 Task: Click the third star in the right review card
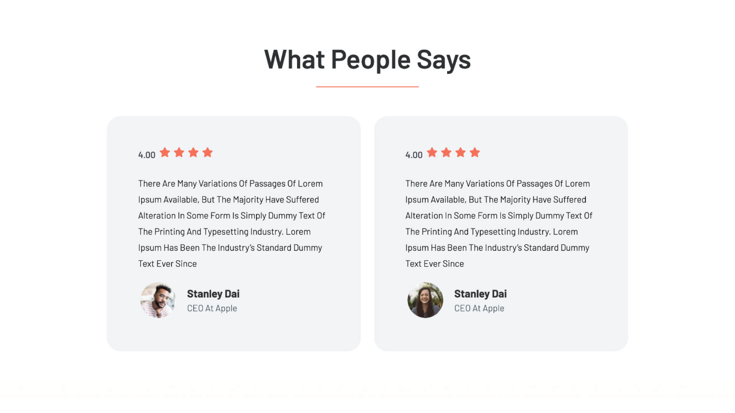point(461,152)
